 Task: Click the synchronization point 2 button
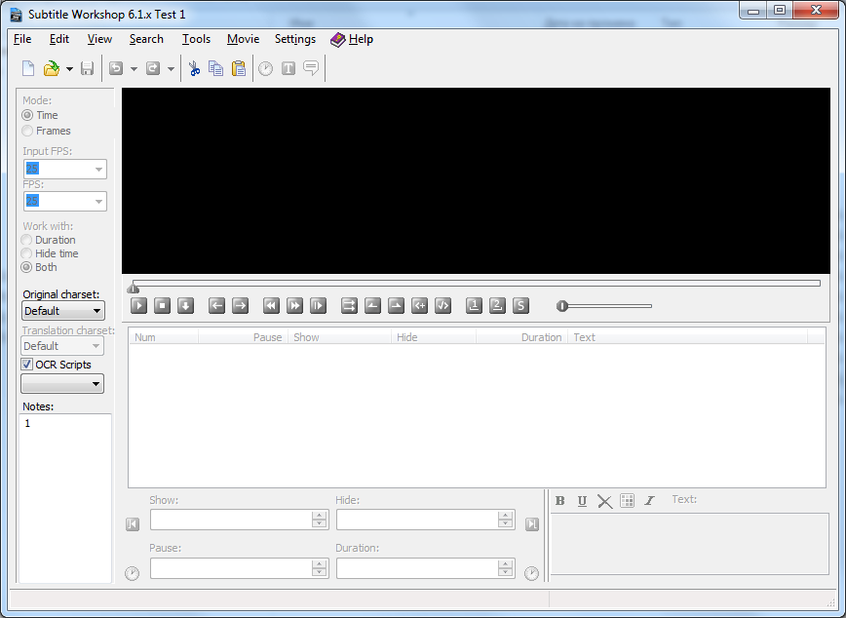(497, 305)
